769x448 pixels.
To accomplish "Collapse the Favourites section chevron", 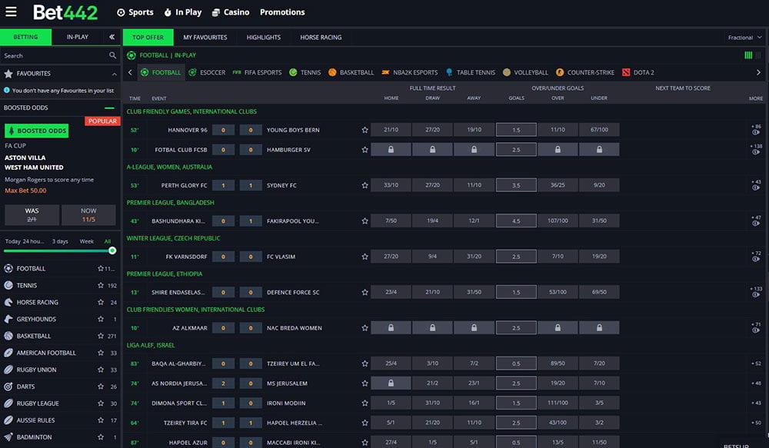I will [115, 74].
